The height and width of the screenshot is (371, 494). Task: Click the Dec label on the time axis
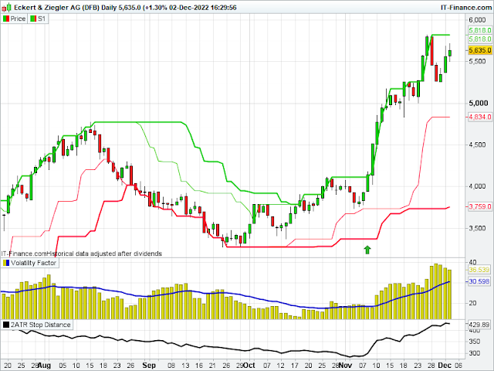pos(445,366)
